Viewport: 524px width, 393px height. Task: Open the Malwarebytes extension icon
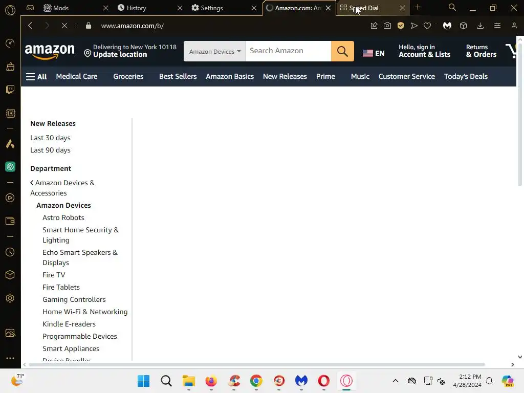447,26
